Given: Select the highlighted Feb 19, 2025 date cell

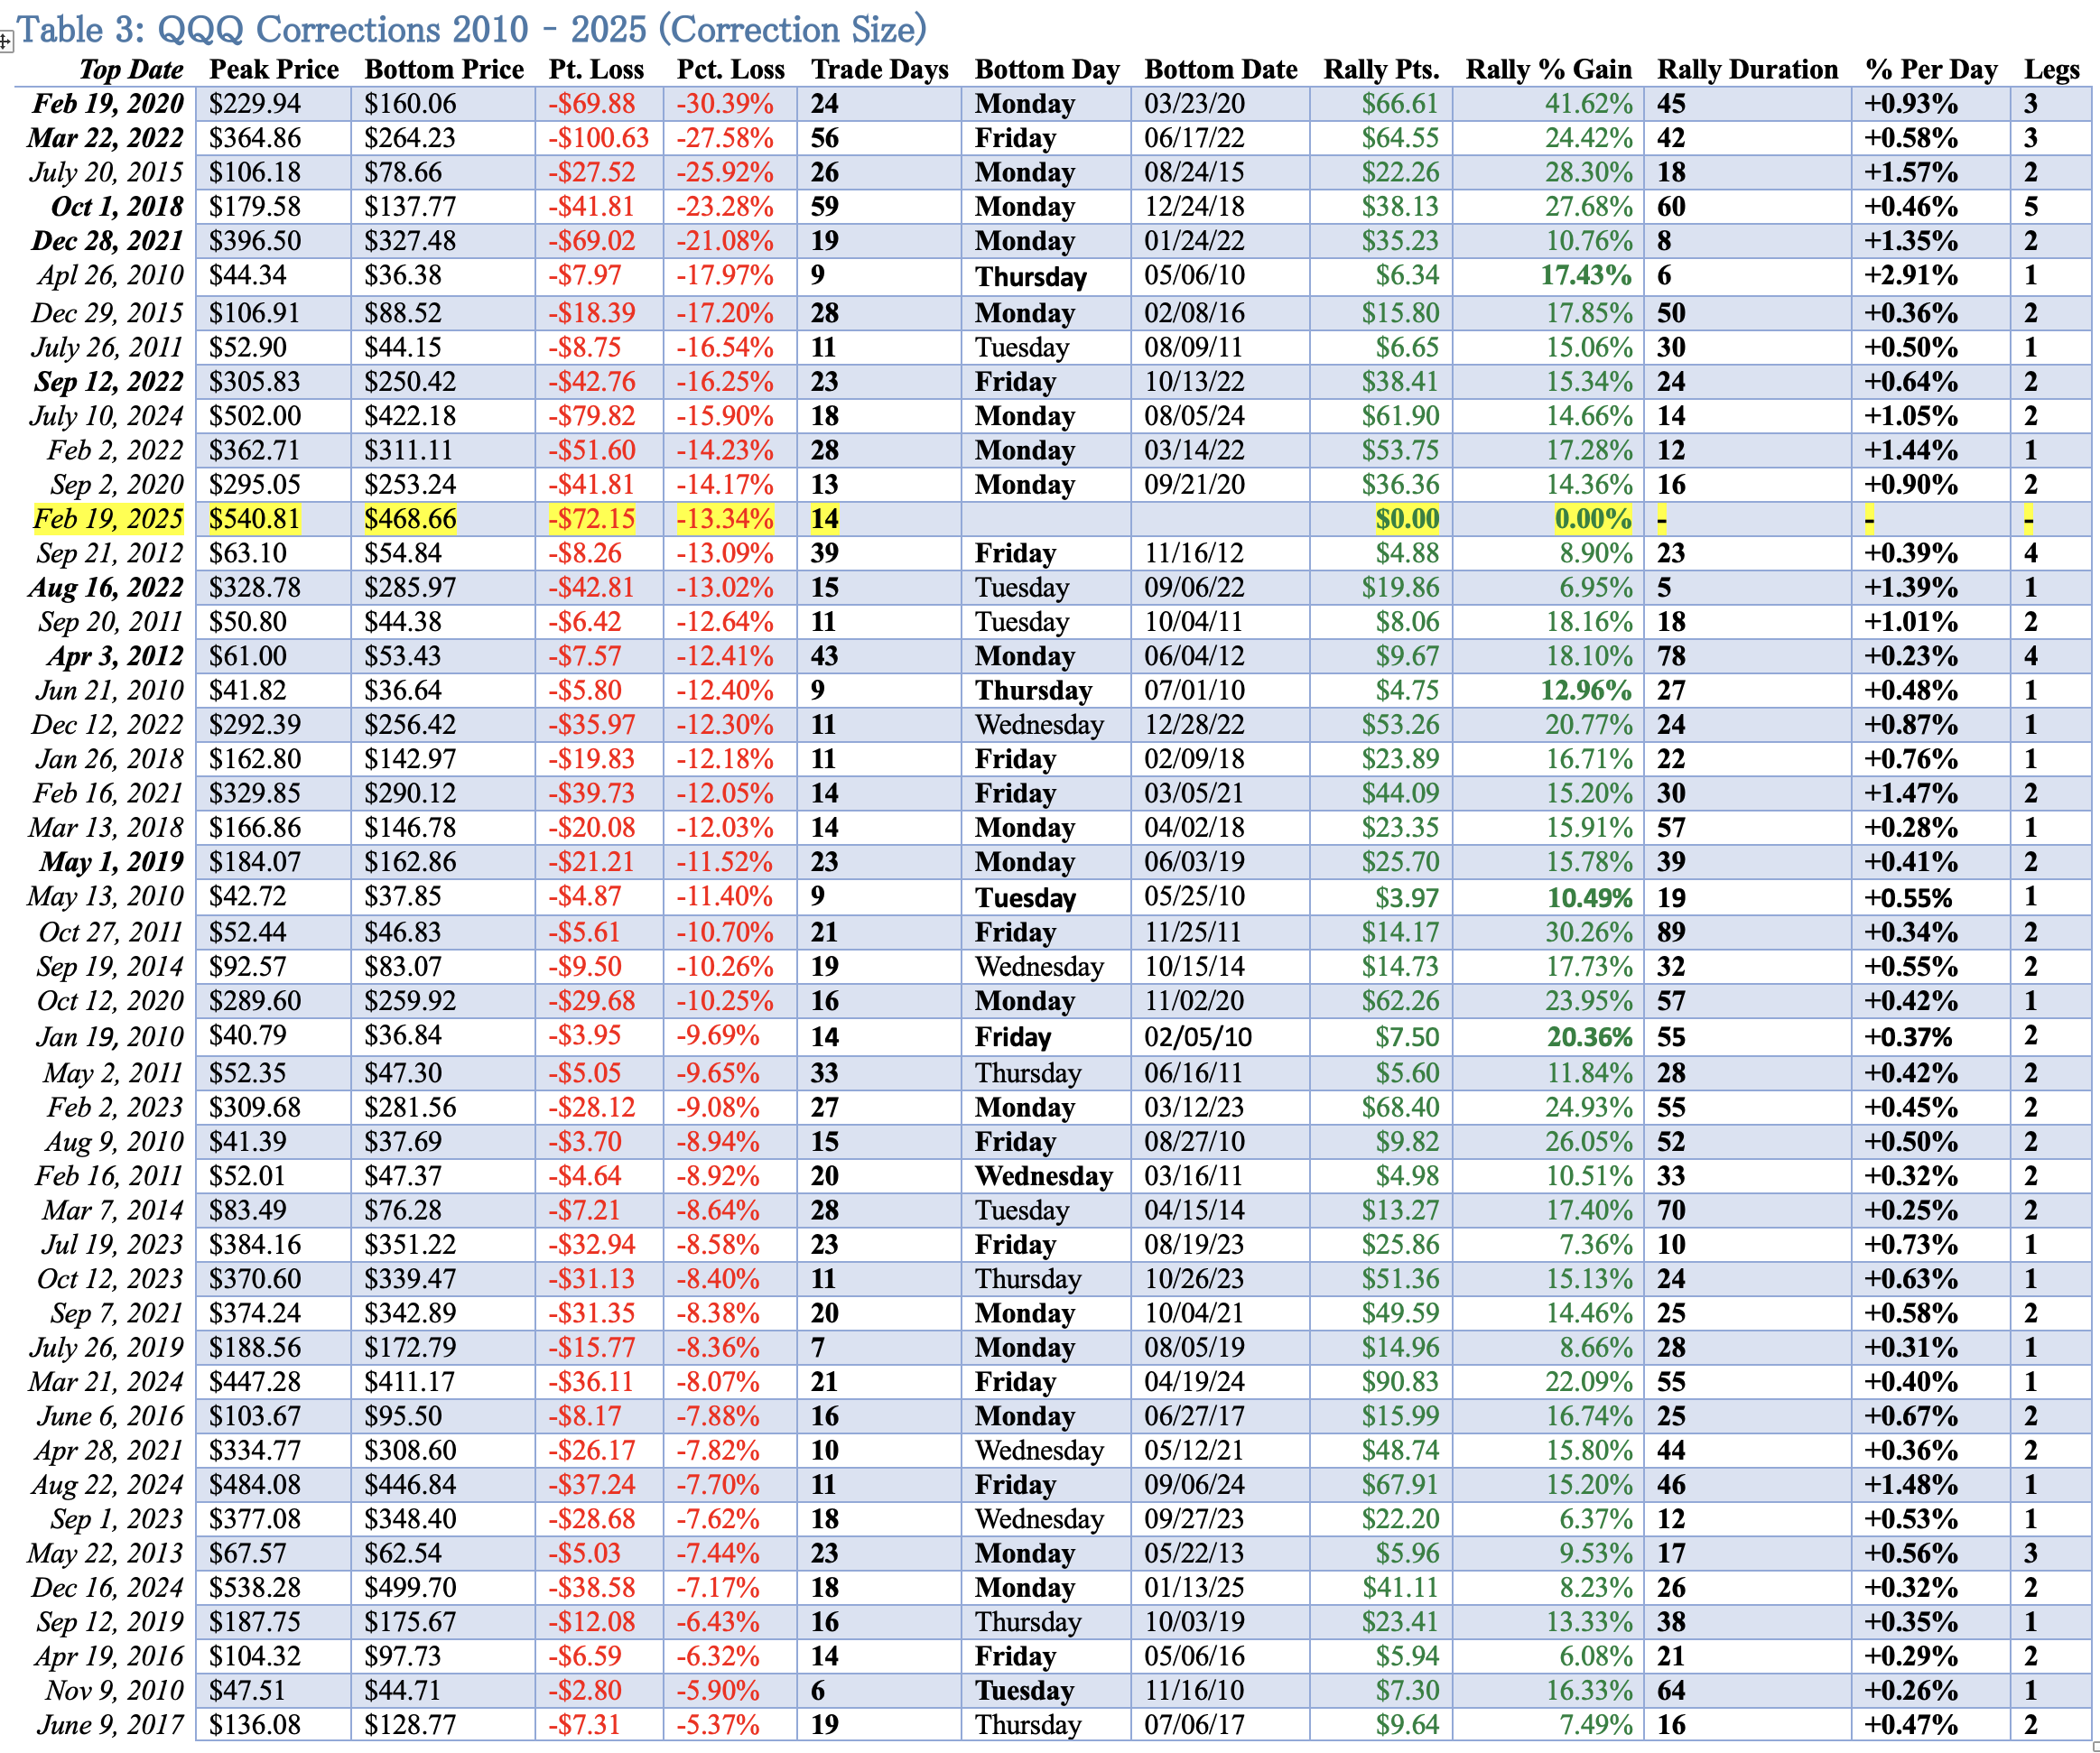Looking at the screenshot, I should (108, 519).
